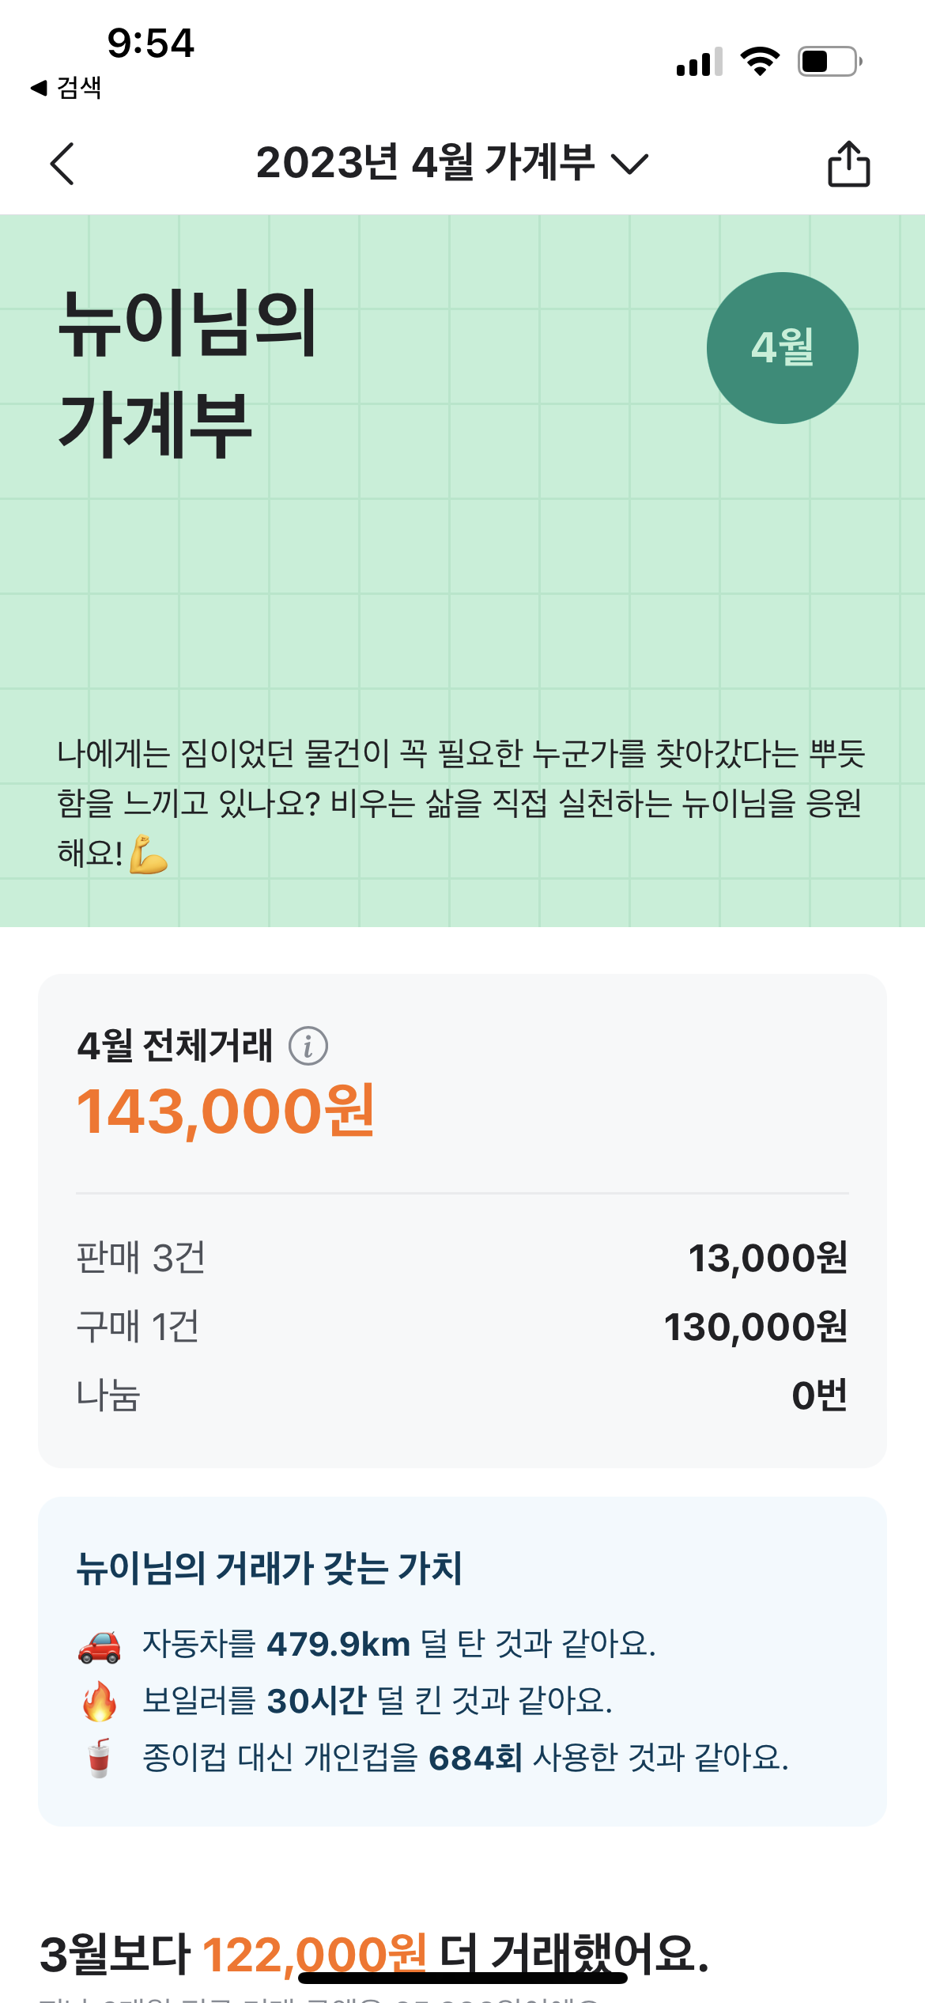Tap the green 4월 circle badge
The height and width of the screenshot is (2003, 925).
coord(782,348)
